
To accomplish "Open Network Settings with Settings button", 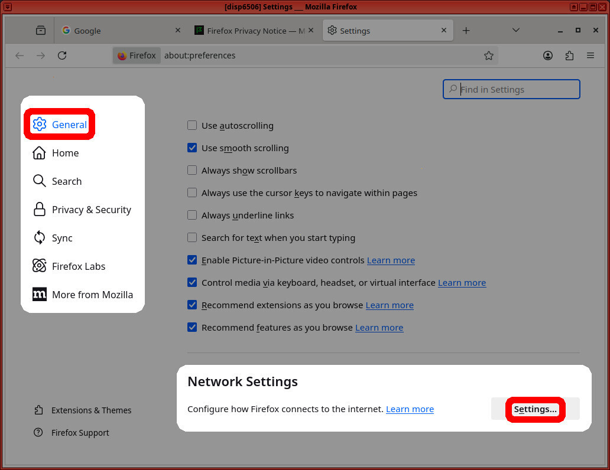I will [x=535, y=409].
